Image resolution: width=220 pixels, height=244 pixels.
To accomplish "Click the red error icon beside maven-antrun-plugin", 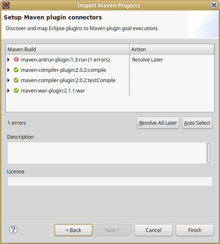I will click(x=16, y=59).
